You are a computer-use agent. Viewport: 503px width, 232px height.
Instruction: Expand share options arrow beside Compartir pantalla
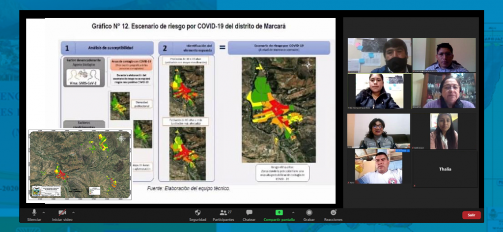[x=293, y=212]
